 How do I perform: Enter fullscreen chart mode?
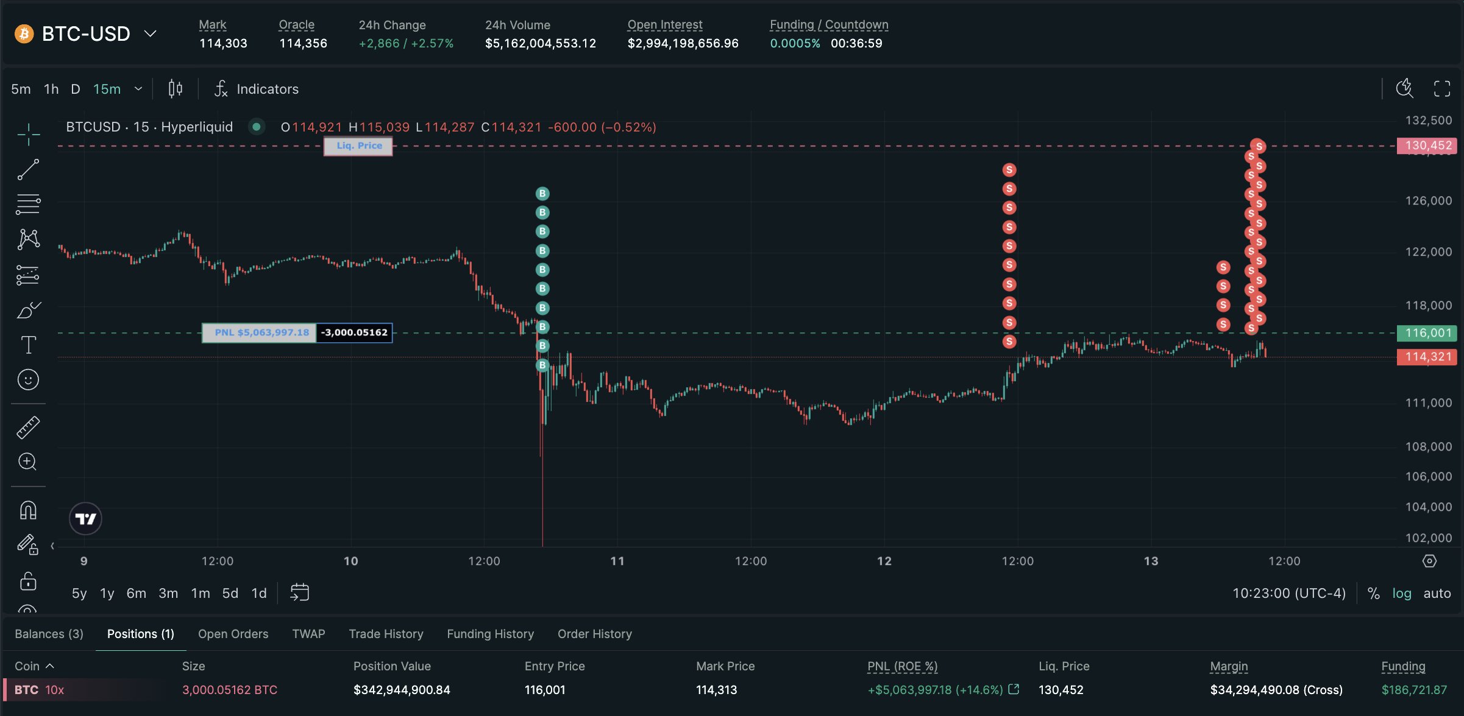click(x=1442, y=89)
